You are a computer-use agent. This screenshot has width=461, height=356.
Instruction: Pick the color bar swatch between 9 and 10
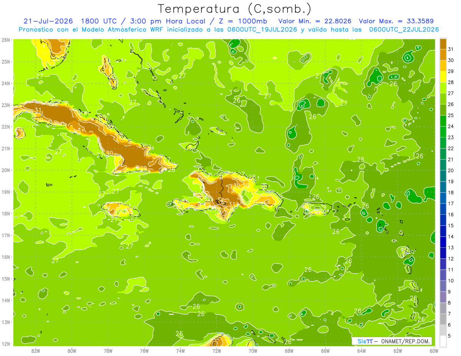tap(443, 286)
